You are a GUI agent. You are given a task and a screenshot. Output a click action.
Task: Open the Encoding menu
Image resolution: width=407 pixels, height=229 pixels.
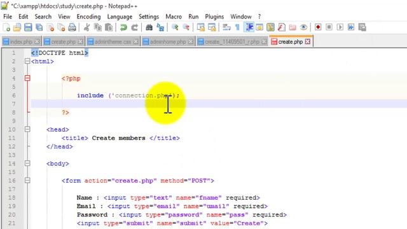coord(88,17)
